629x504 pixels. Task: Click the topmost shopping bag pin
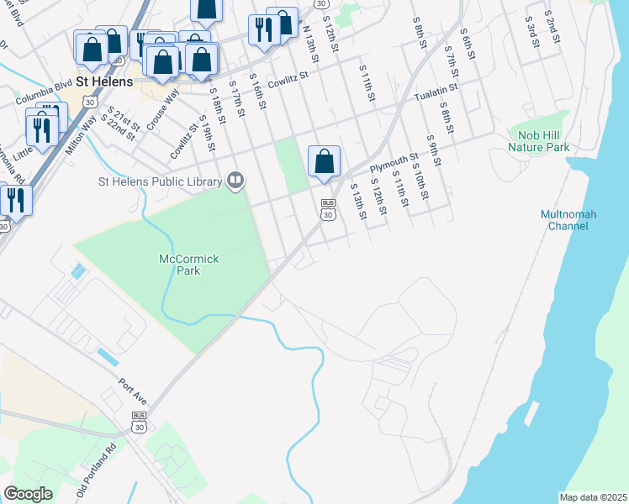point(207,11)
